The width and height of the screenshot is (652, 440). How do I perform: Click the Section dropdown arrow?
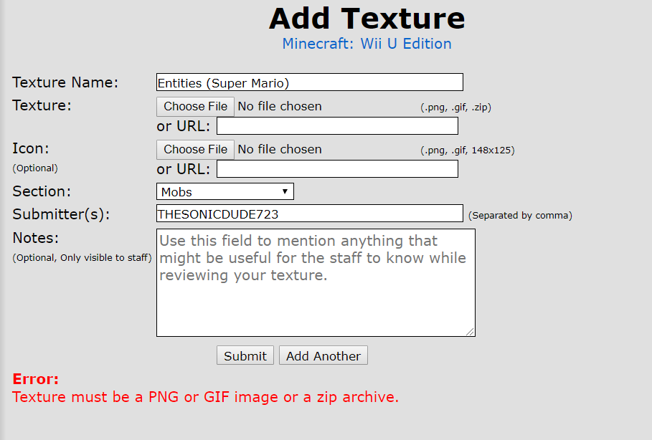click(285, 191)
